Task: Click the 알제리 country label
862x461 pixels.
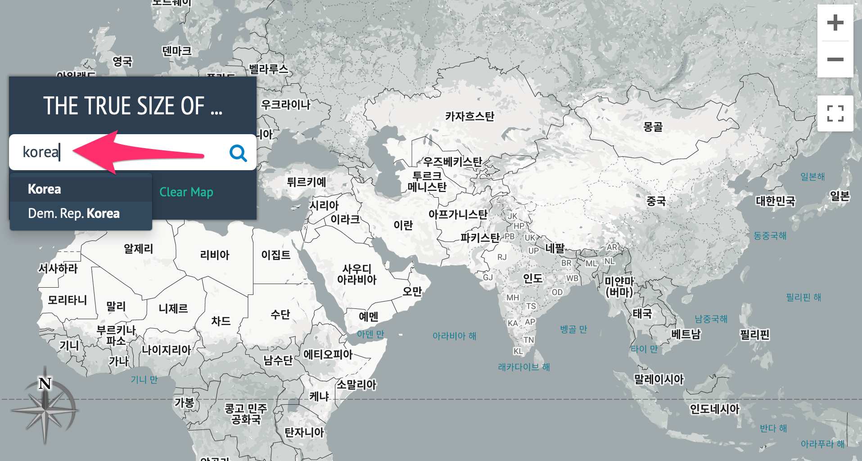Action: [x=138, y=249]
